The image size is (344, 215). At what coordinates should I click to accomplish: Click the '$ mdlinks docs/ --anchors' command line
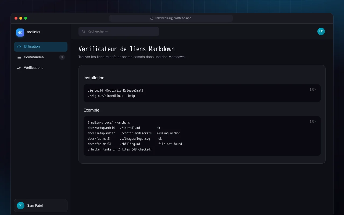[x=109, y=123]
